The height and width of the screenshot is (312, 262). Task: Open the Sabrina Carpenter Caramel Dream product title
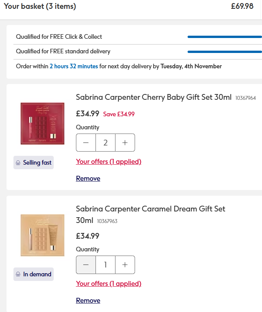(150, 209)
